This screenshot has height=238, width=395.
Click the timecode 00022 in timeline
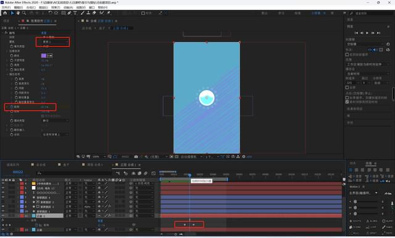(x=18, y=172)
